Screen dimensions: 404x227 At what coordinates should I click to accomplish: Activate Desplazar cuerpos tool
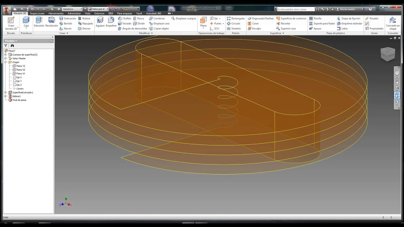[x=184, y=18]
